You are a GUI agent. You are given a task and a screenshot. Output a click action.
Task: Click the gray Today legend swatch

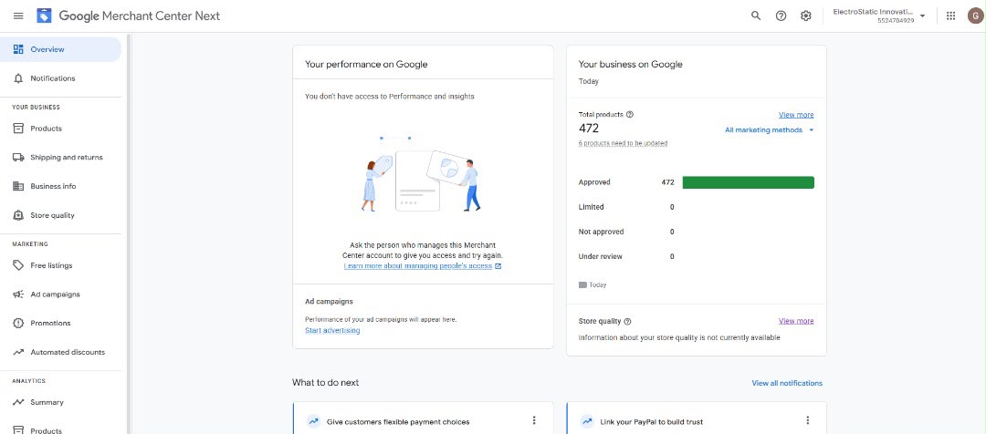(582, 285)
